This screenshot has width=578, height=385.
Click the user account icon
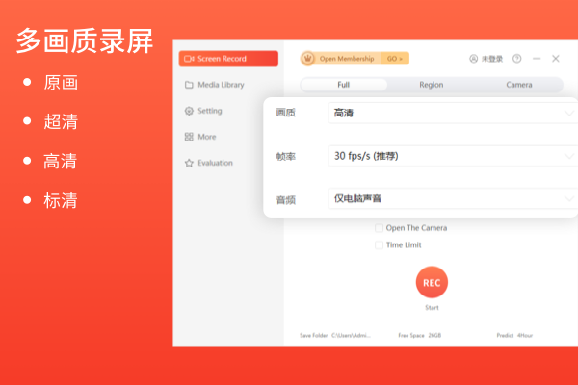pos(473,59)
